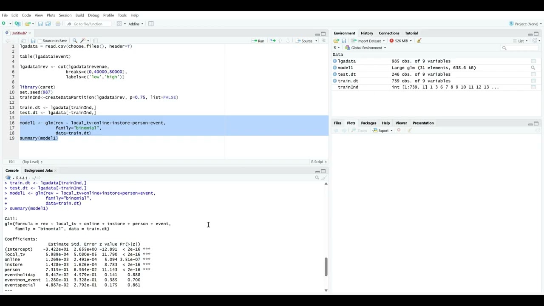This screenshot has width=544, height=306.
Task: Open Import Dataset dropdown
Action: point(368,41)
